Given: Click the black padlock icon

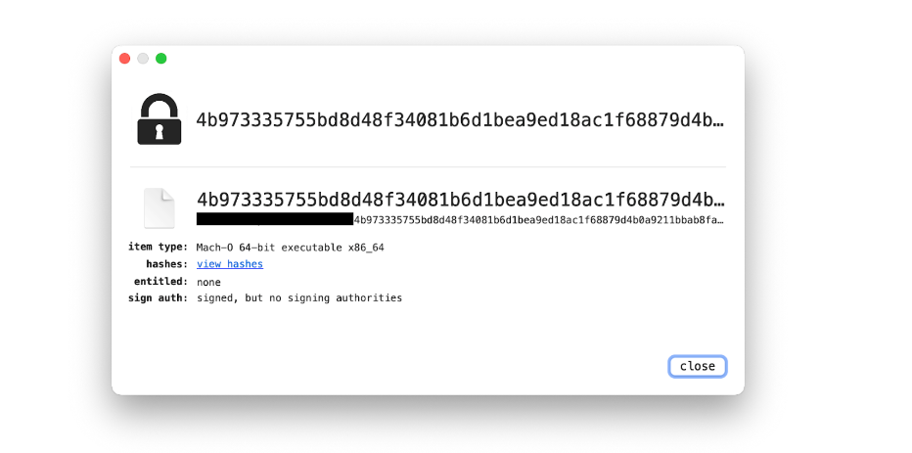Looking at the screenshot, I should pos(159,118).
